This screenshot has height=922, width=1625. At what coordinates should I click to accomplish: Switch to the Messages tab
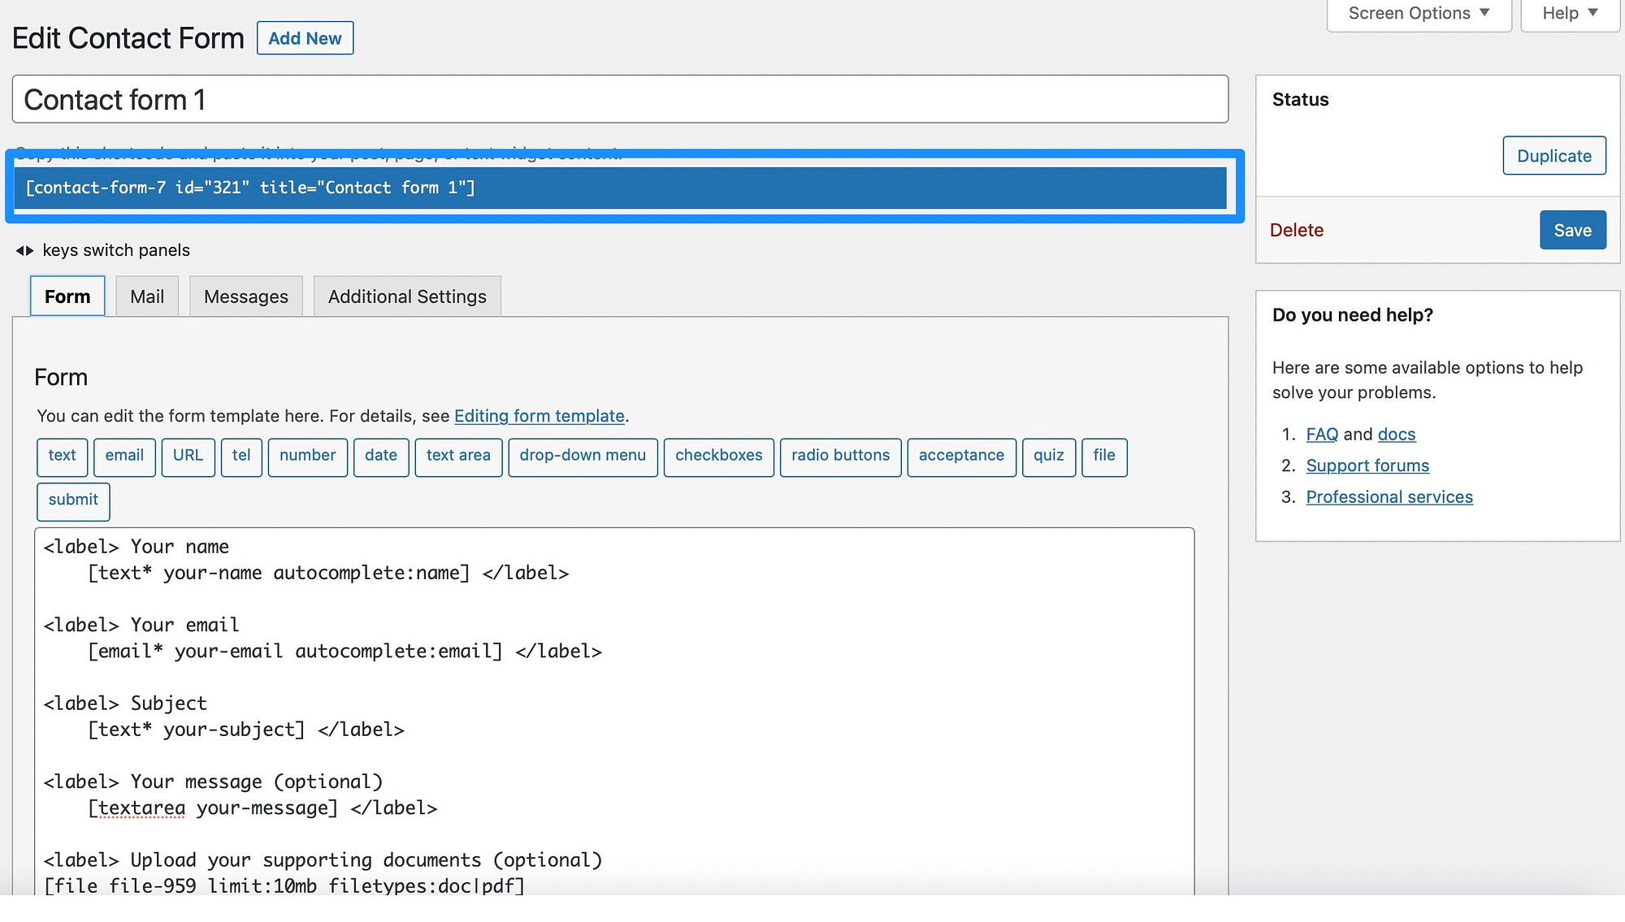[245, 296]
